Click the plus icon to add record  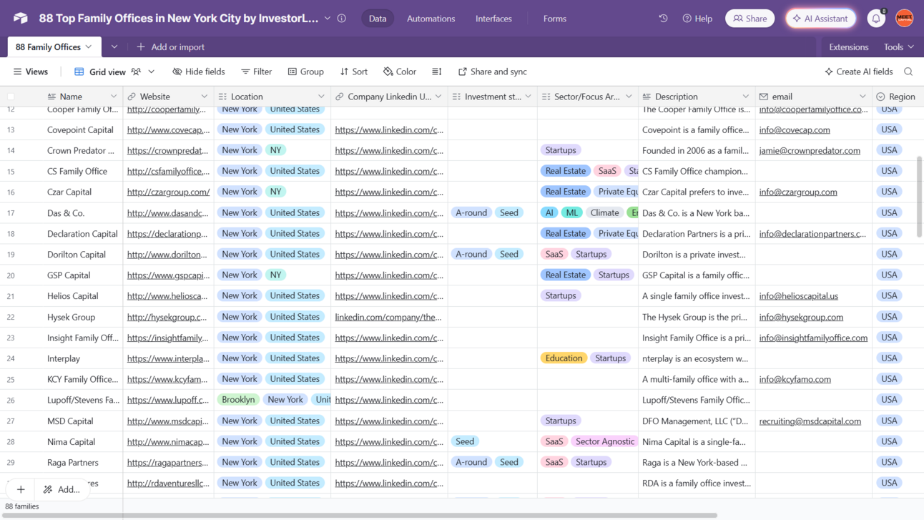pyautogui.click(x=21, y=489)
